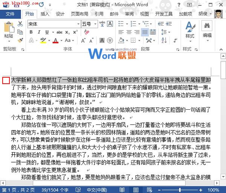Click the vertical scrollbar thumb

click(x=223, y=70)
